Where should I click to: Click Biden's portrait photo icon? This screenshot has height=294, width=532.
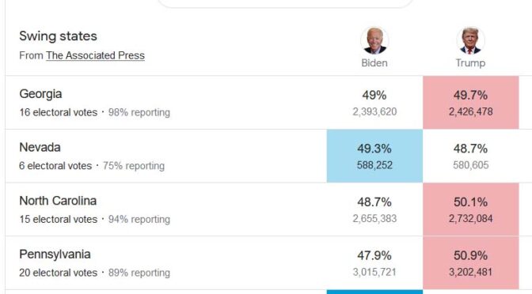(x=374, y=40)
